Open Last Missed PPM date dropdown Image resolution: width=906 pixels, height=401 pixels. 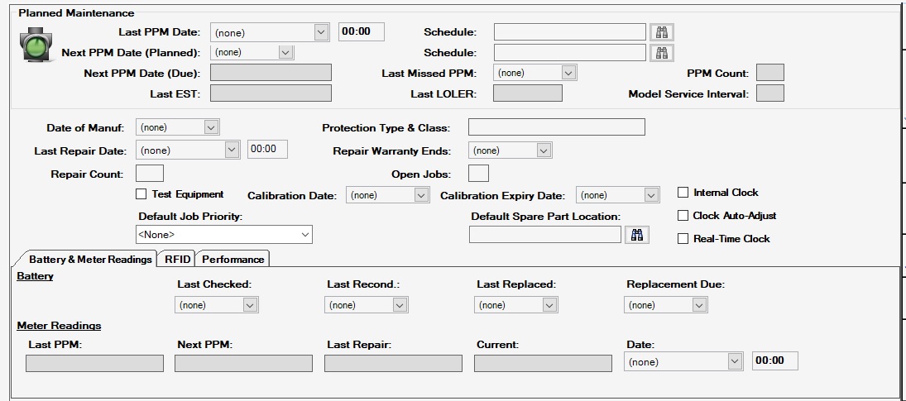(568, 73)
